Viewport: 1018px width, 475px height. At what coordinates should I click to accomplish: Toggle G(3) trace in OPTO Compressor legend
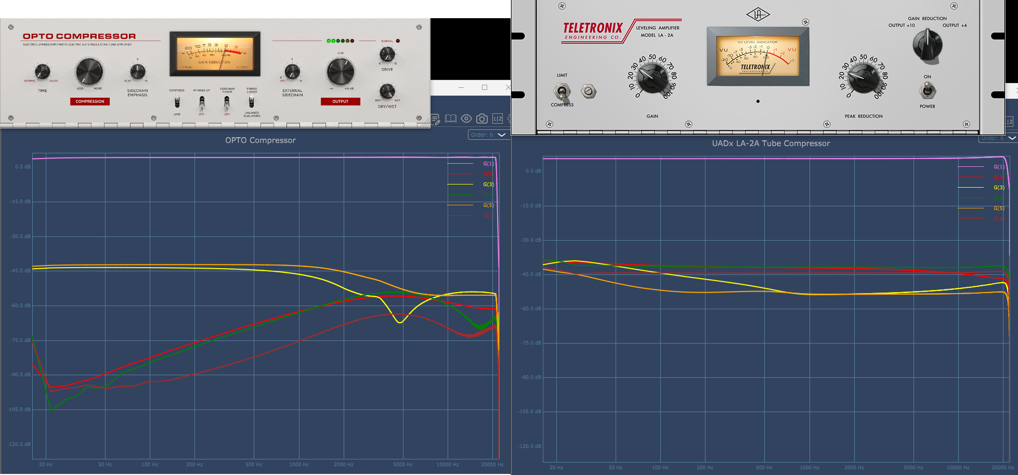click(x=488, y=184)
